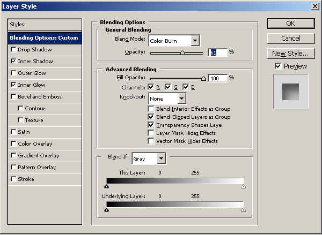
Task: Check Vector Mask Hides Effects
Action: (x=151, y=141)
